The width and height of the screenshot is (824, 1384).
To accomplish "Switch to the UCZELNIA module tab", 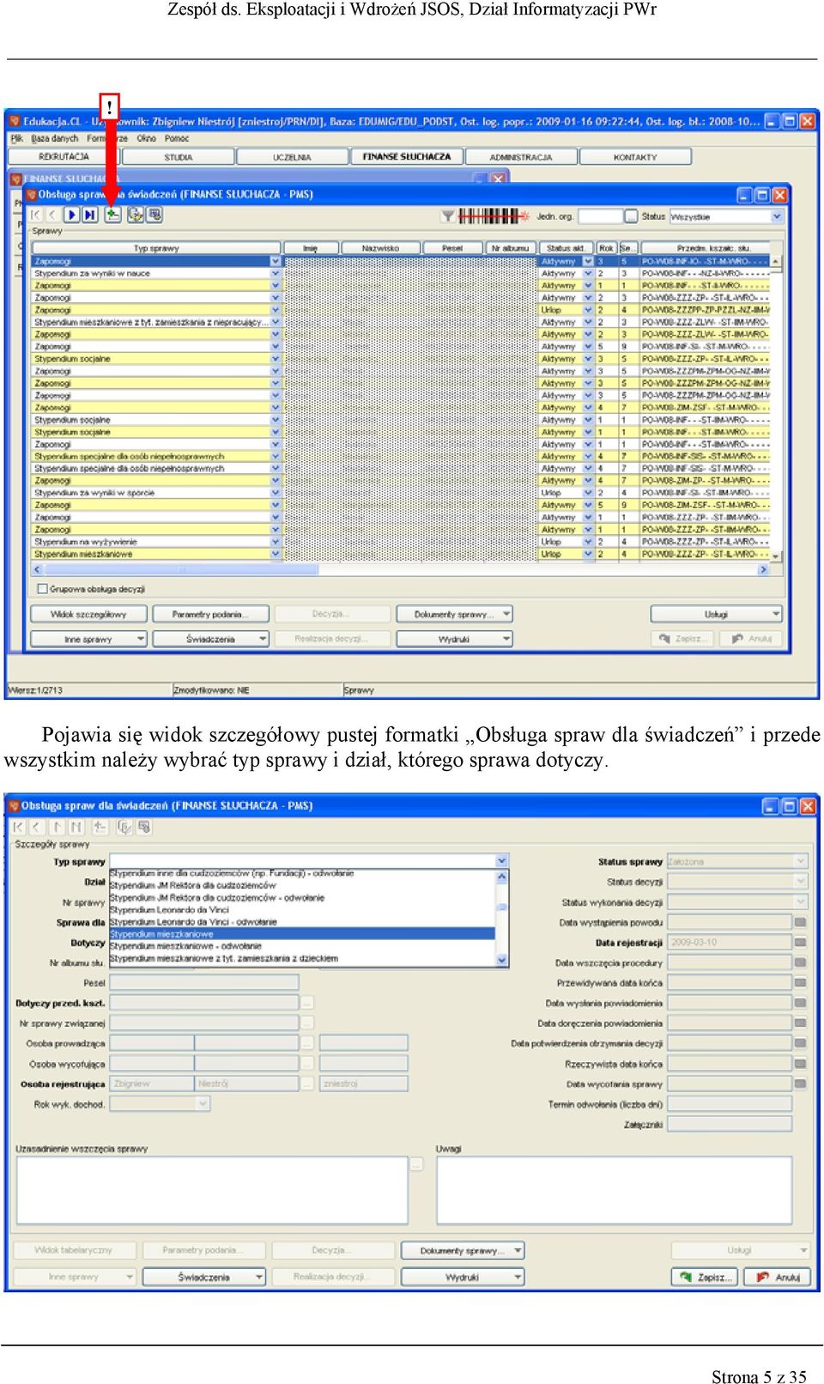I will [292, 157].
